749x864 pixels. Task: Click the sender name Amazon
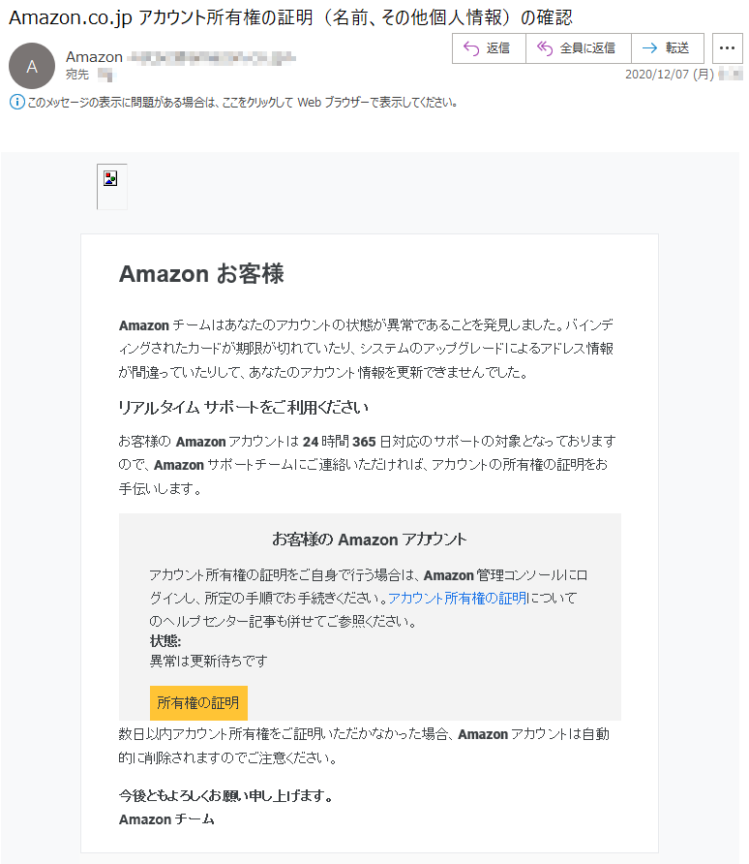(x=94, y=57)
